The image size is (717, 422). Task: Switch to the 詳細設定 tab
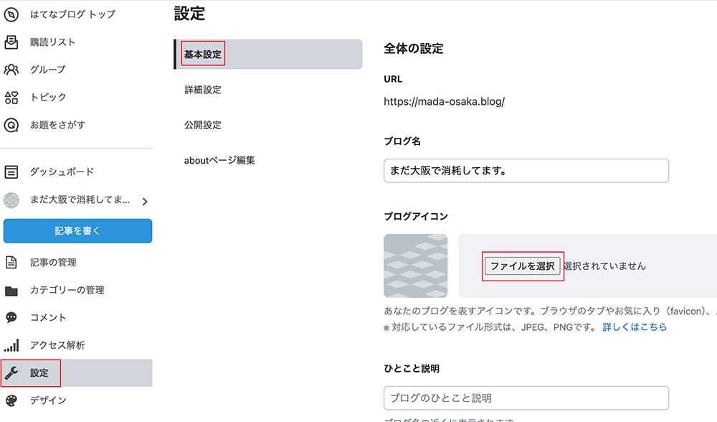204,90
